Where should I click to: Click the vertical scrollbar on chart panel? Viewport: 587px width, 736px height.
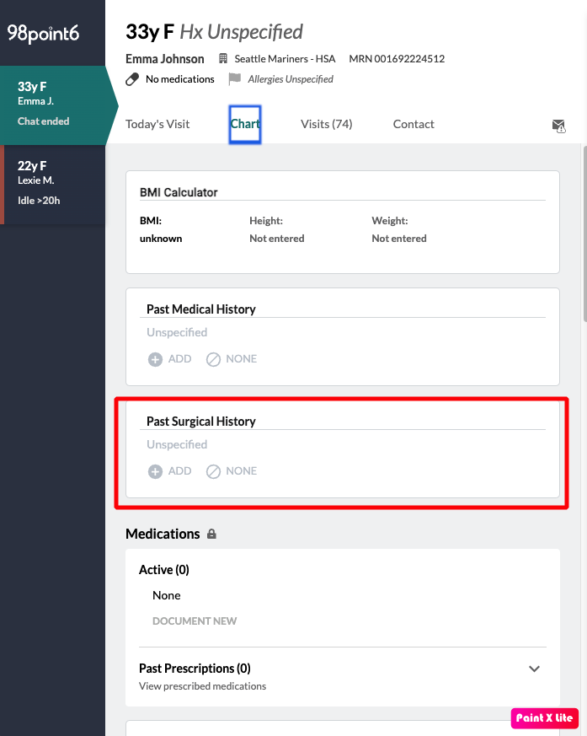[x=584, y=236]
